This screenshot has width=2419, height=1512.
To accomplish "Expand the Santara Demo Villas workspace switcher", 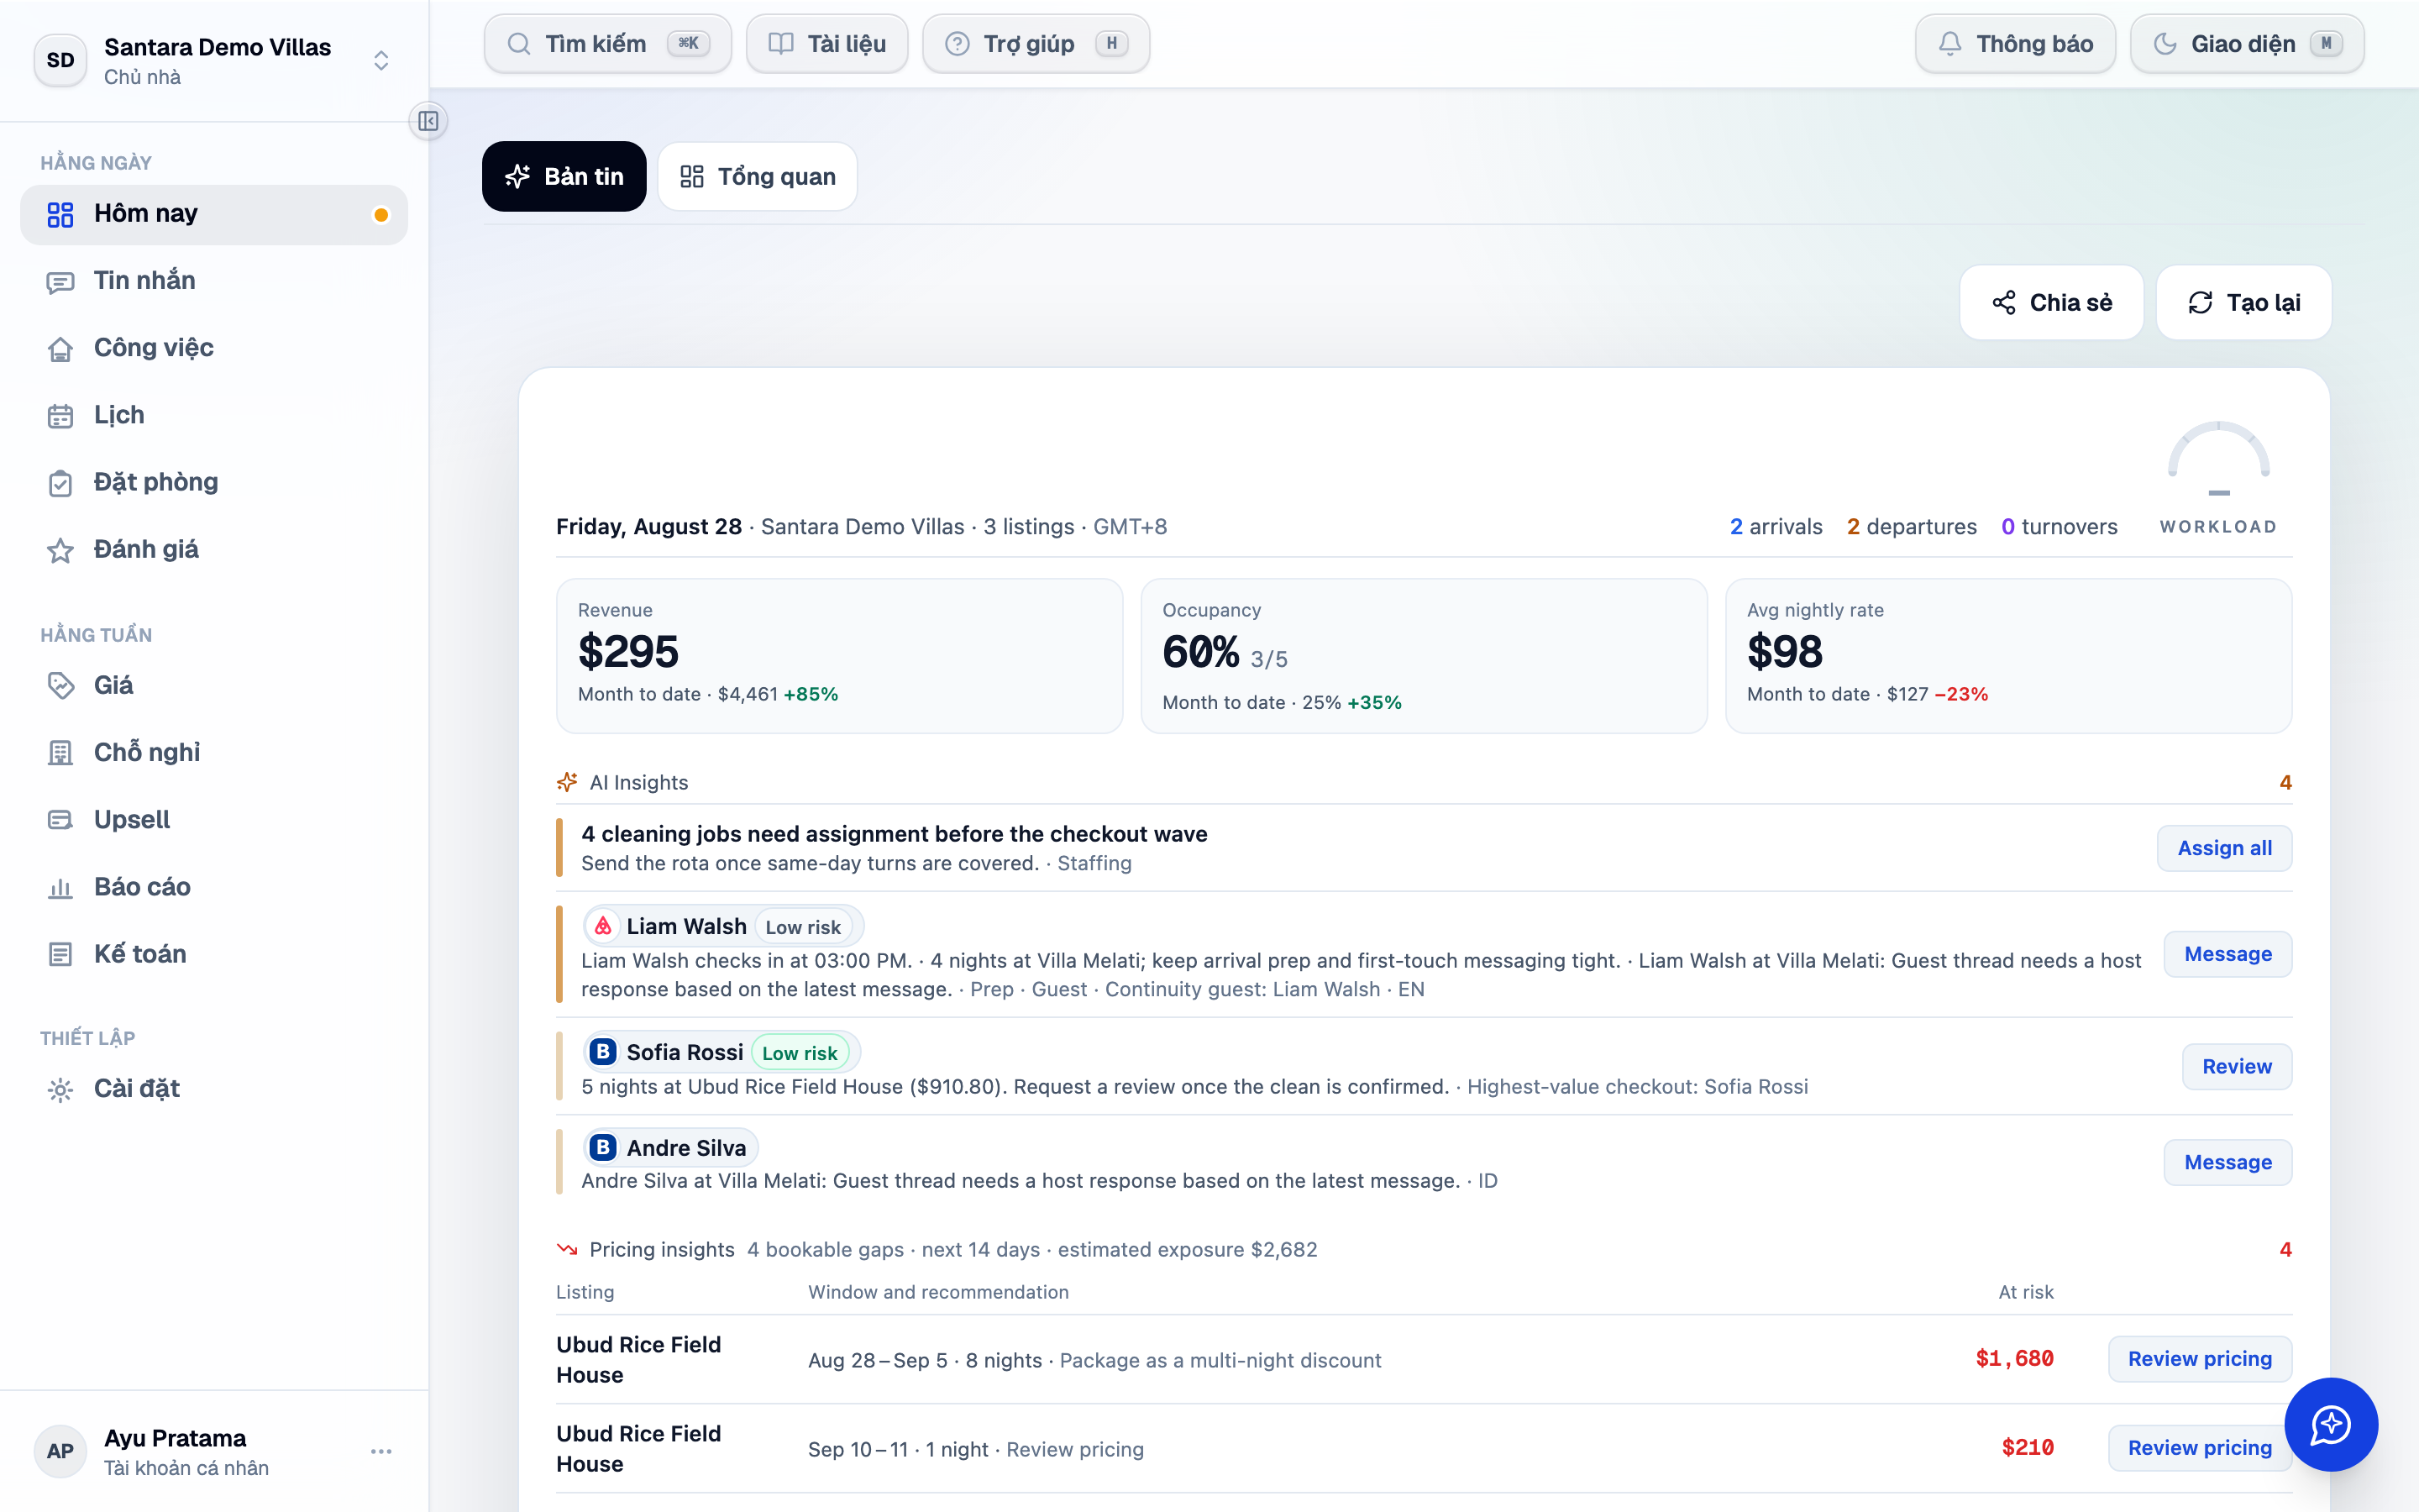I will (380, 60).
